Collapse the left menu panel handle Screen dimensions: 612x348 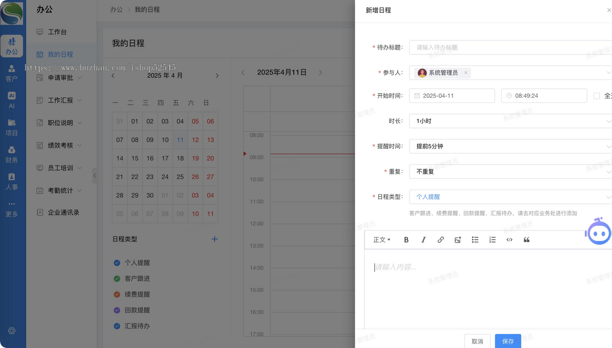[x=94, y=175]
